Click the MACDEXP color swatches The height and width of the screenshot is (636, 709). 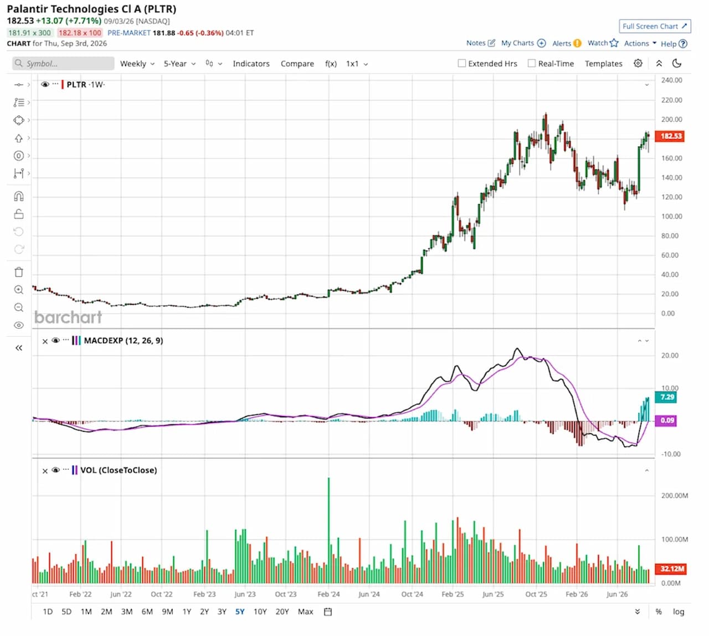(76, 341)
